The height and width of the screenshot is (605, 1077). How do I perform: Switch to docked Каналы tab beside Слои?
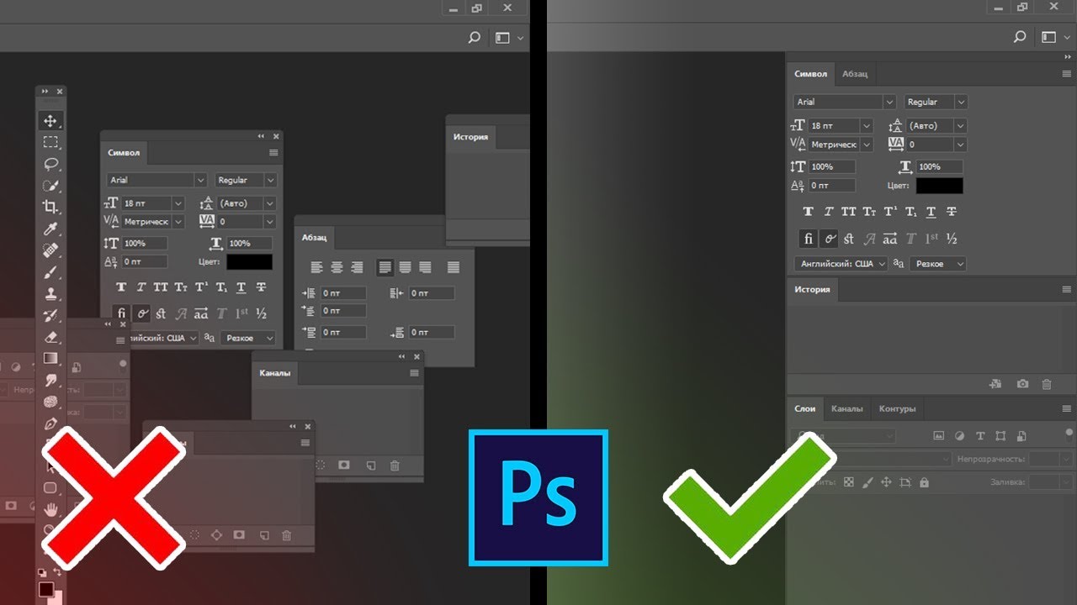pos(846,408)
